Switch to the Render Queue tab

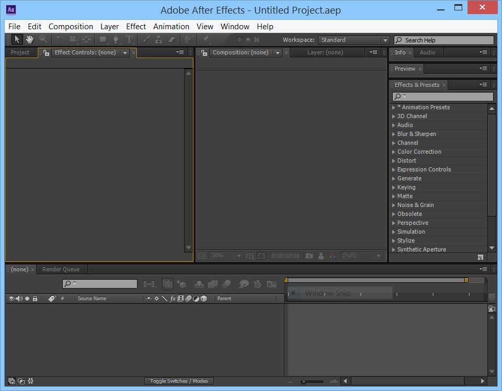tap(61, 269)
